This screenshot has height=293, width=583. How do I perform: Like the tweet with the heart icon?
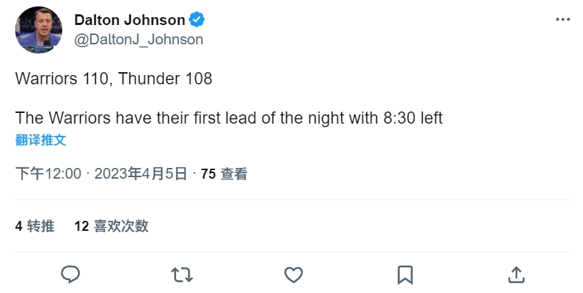293,275
